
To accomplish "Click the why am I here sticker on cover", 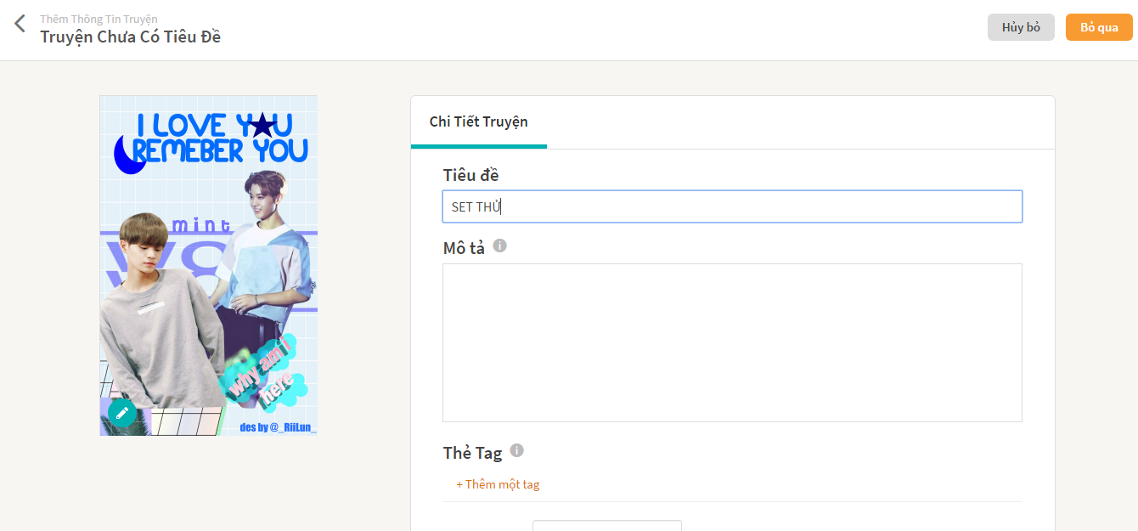I will click(x=267, y=375).
